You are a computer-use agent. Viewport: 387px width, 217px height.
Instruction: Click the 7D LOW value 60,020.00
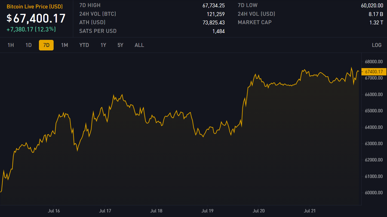(372, 5)
